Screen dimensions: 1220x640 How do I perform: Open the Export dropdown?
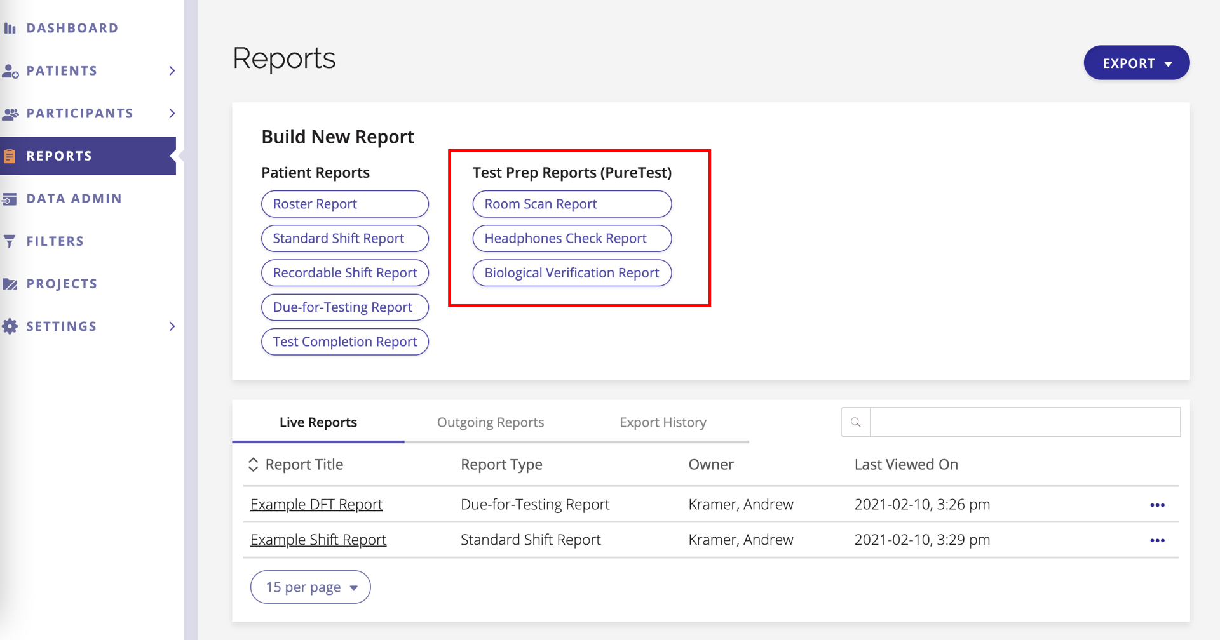[1136, 63]
